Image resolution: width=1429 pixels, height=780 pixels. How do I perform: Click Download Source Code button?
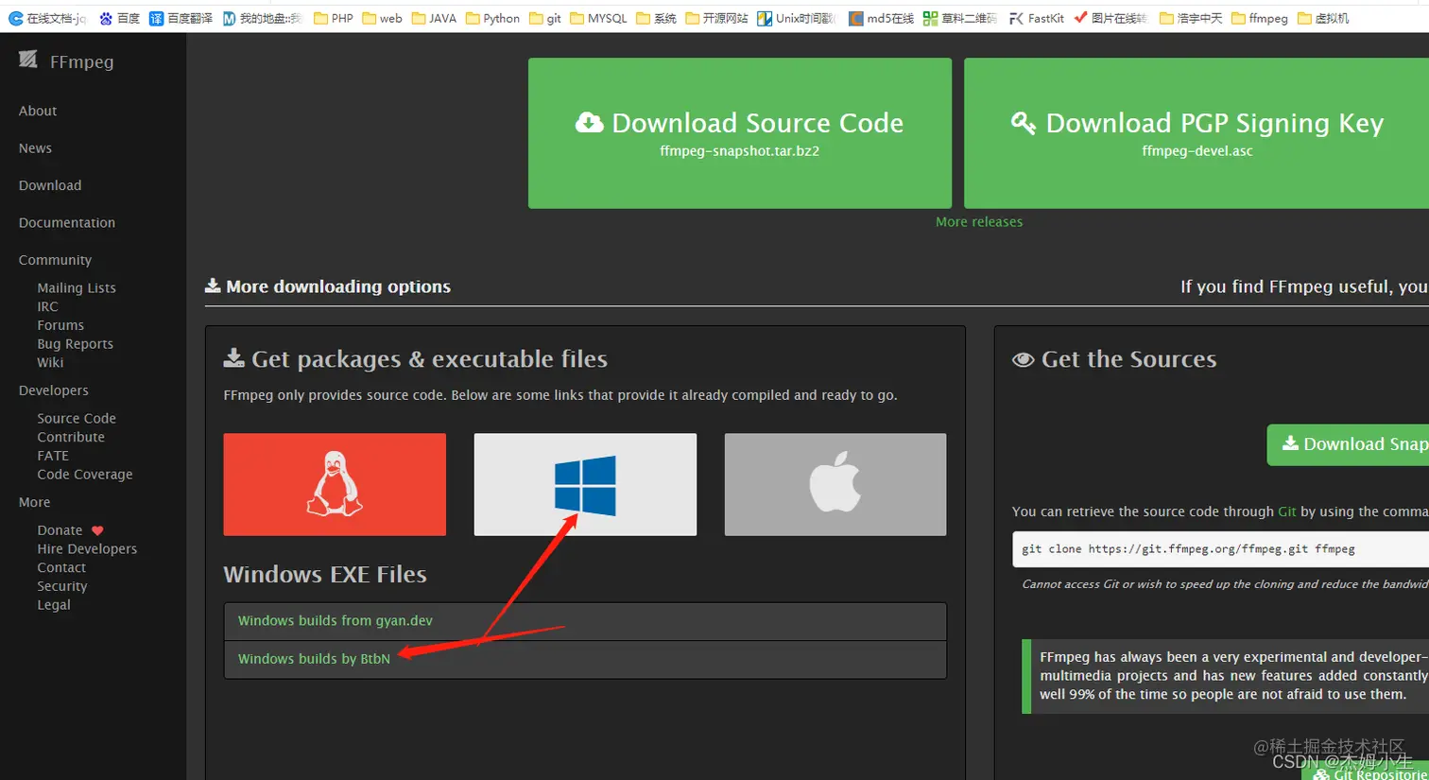point(739,133)
